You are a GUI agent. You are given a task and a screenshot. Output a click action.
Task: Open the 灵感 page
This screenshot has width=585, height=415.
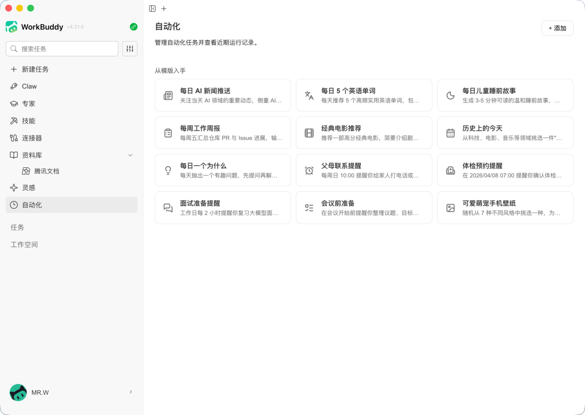click(71, 187)
